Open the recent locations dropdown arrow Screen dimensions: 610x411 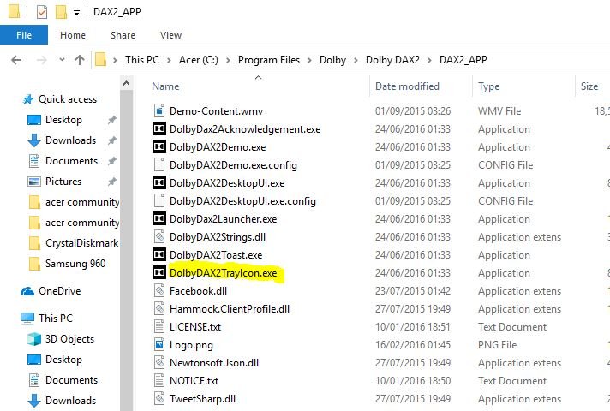[62, 60]
